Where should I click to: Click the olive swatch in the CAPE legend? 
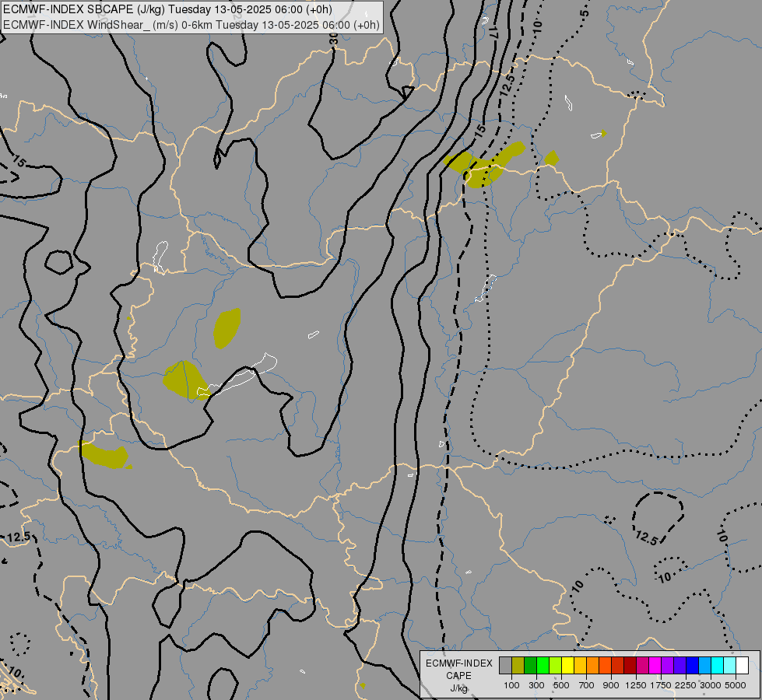(518, 665)
